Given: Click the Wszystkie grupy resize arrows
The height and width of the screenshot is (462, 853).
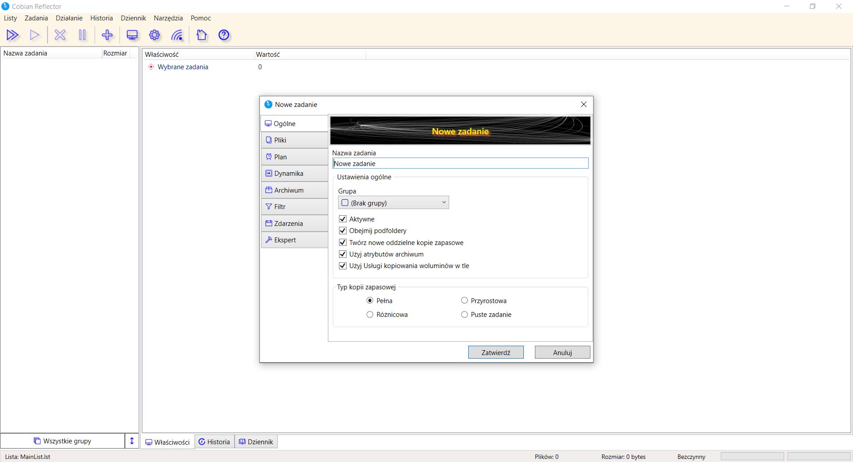Looking at the screenshot, I should tap(132, 441).
